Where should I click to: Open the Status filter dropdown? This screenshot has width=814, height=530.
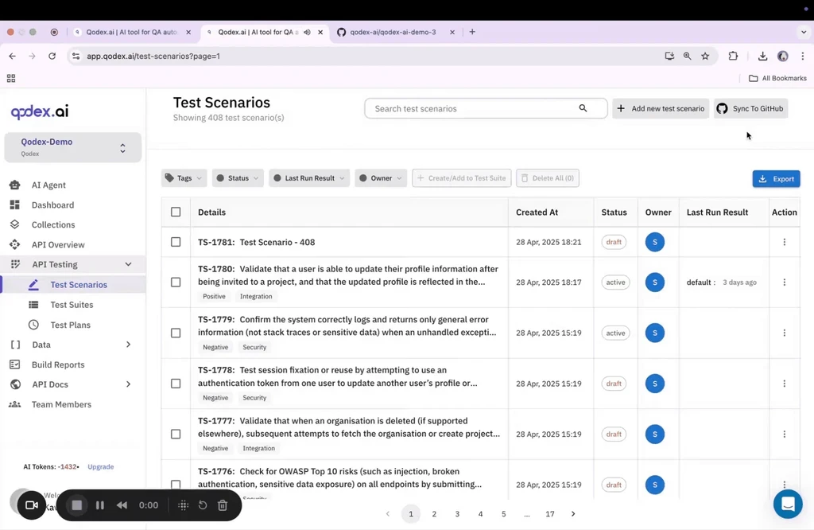(x=237, y=177)
